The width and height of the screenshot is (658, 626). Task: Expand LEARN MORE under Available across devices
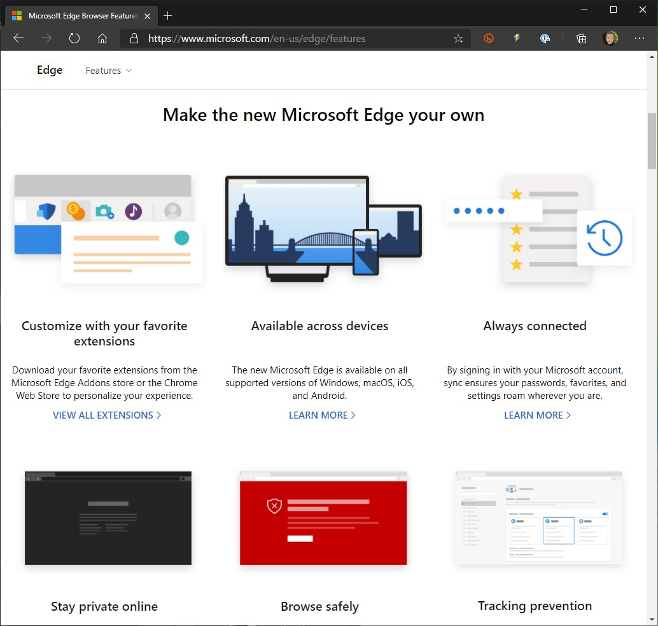point(322,415)
